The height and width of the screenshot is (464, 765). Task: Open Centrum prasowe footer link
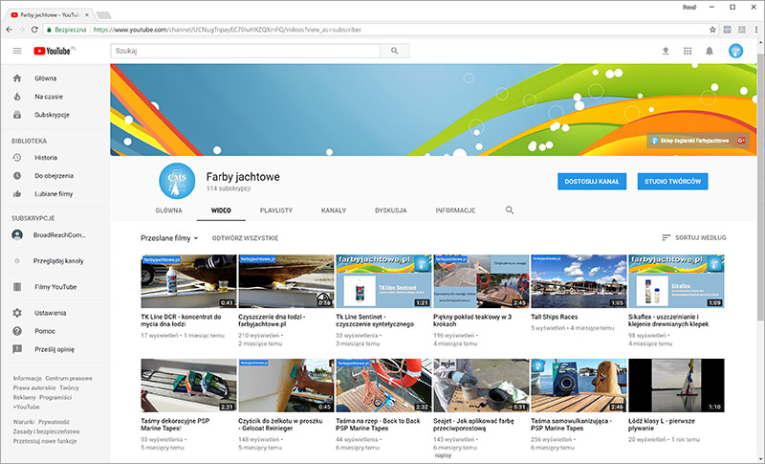[69, 378]
